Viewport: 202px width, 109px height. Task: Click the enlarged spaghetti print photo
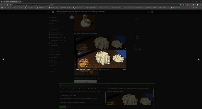[102, 59]
